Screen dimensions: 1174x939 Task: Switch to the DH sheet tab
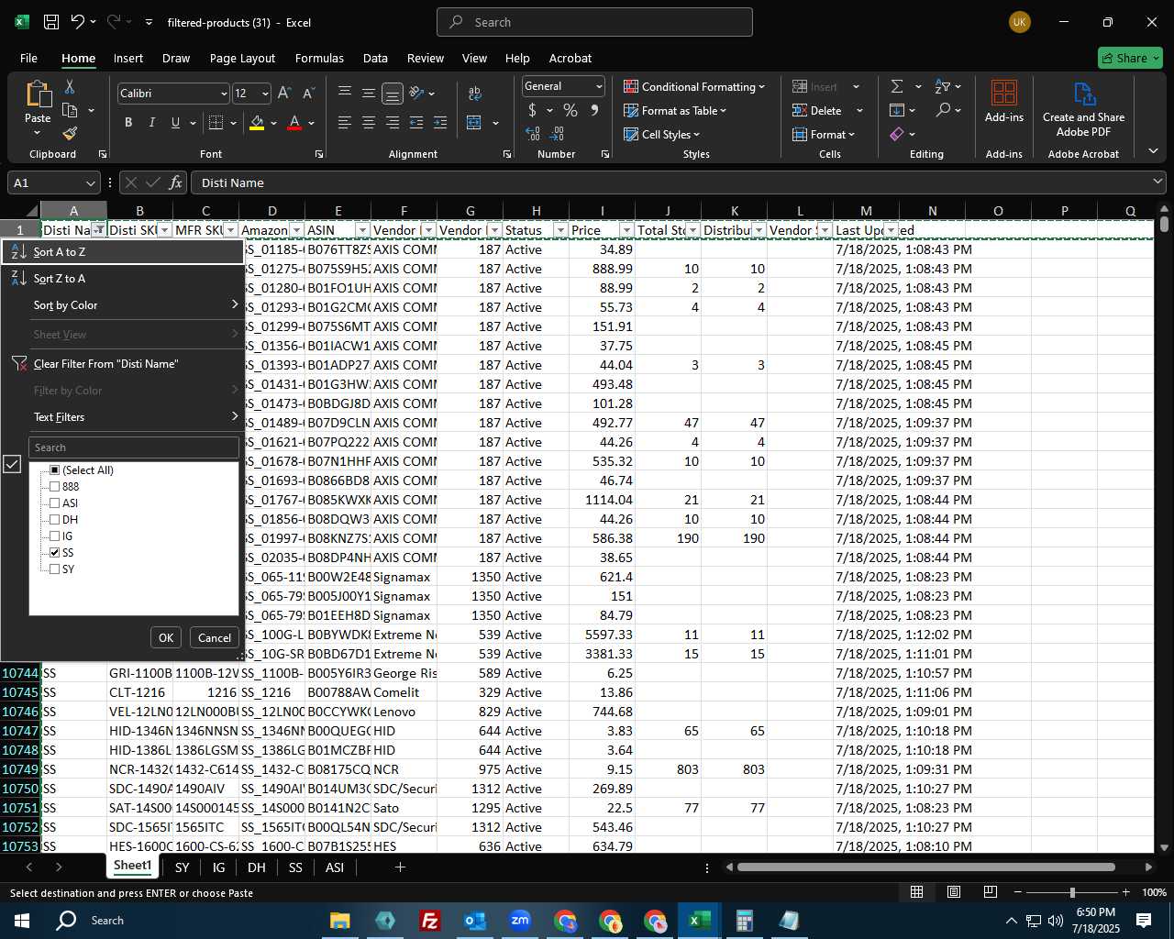[x=256, y=867]
